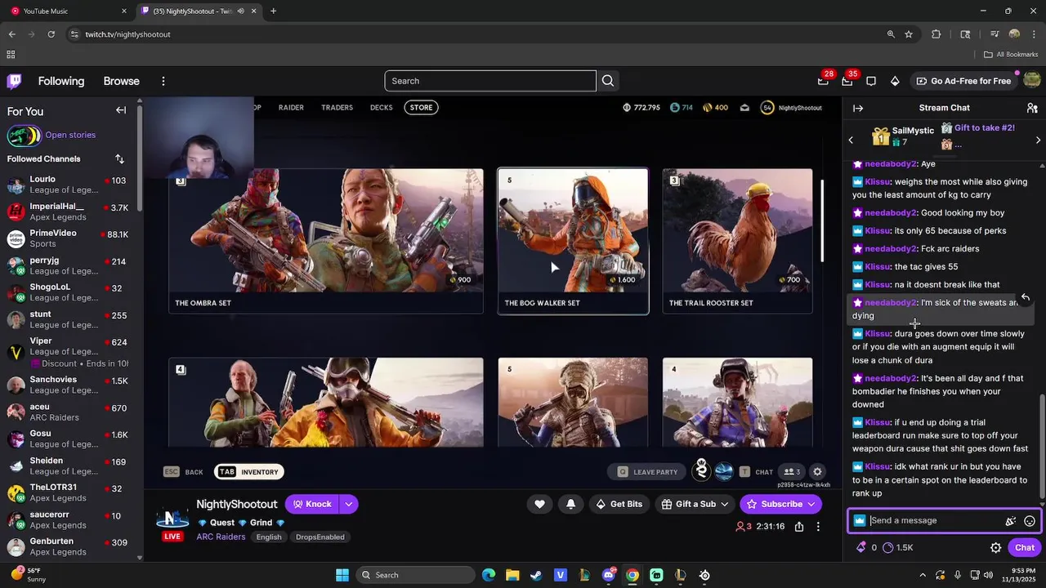The image size is (1046, 588).
Task: Click Go Ad-Free for Free
Action: pos(963,81)
